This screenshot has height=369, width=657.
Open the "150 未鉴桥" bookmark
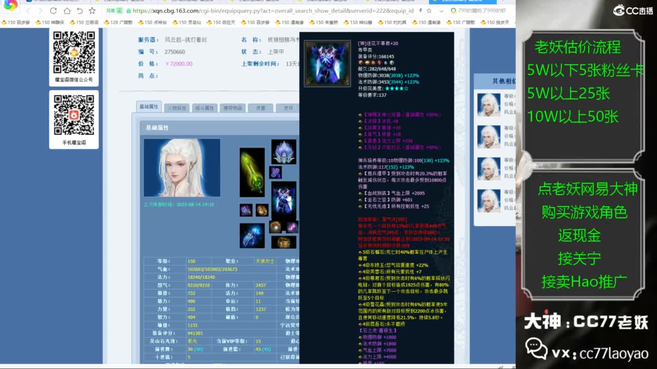pyautogui.click(x=323, y=23)
